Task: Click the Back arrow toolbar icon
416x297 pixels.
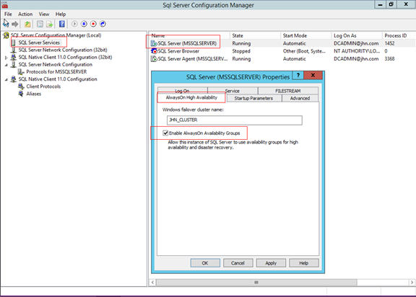Action: click(6, 24)
